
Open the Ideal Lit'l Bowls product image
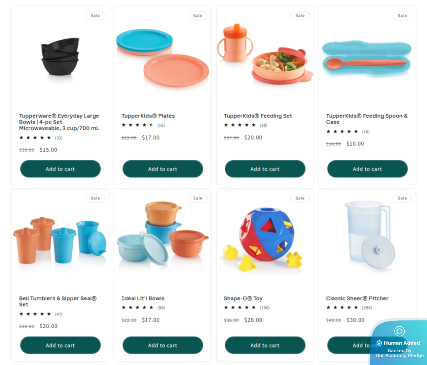click(x=163, y=234)
